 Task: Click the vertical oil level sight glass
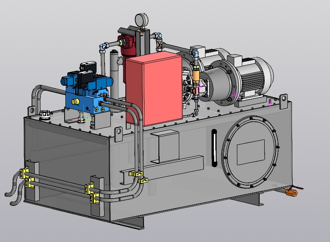pos(214,148)
